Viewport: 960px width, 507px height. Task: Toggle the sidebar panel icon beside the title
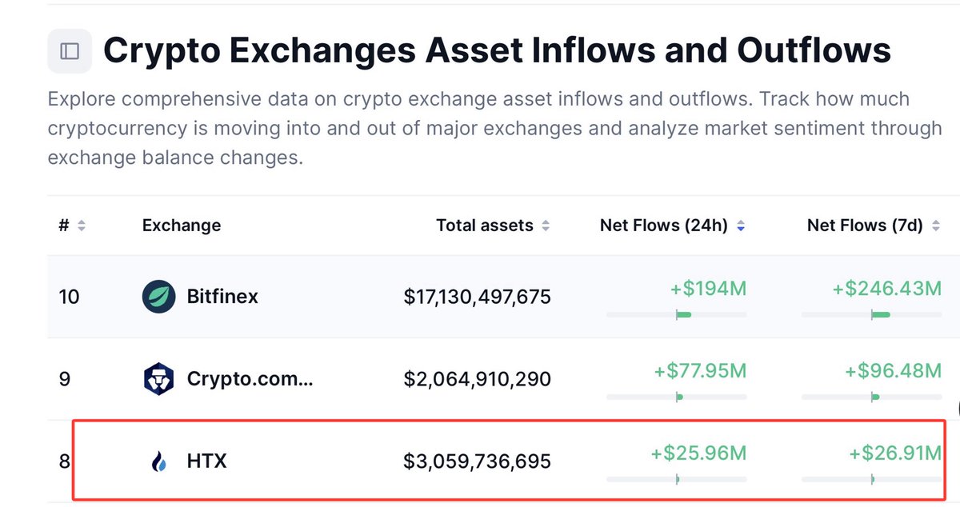pyautogui.click(x=70, y=51)
